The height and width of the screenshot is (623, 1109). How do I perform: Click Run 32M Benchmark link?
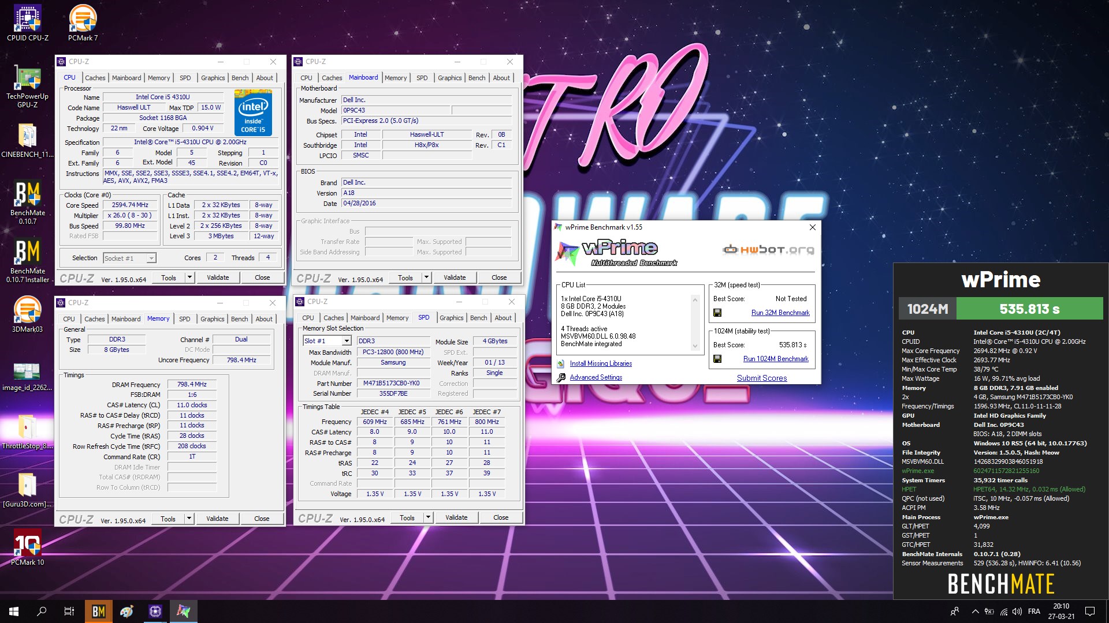[780, 313]
